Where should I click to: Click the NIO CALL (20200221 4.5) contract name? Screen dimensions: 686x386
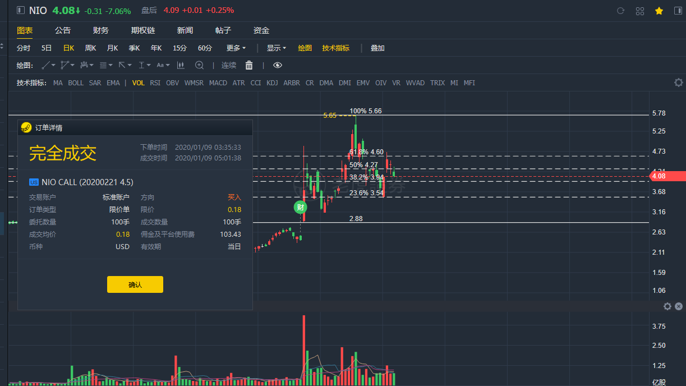88,182
